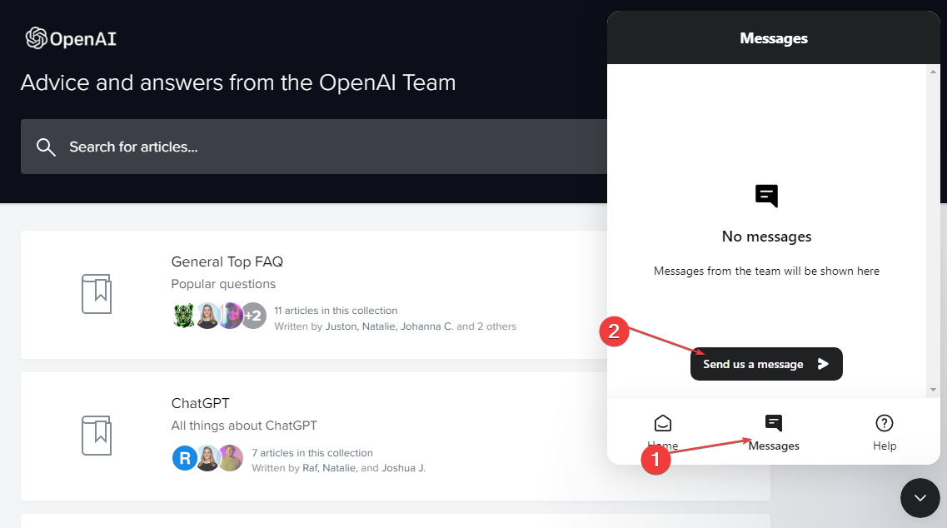Screen dimensions: 947x528
Task: Open the General Top FAQ collection
Action: pyautogui.click(x=227, y=262)
